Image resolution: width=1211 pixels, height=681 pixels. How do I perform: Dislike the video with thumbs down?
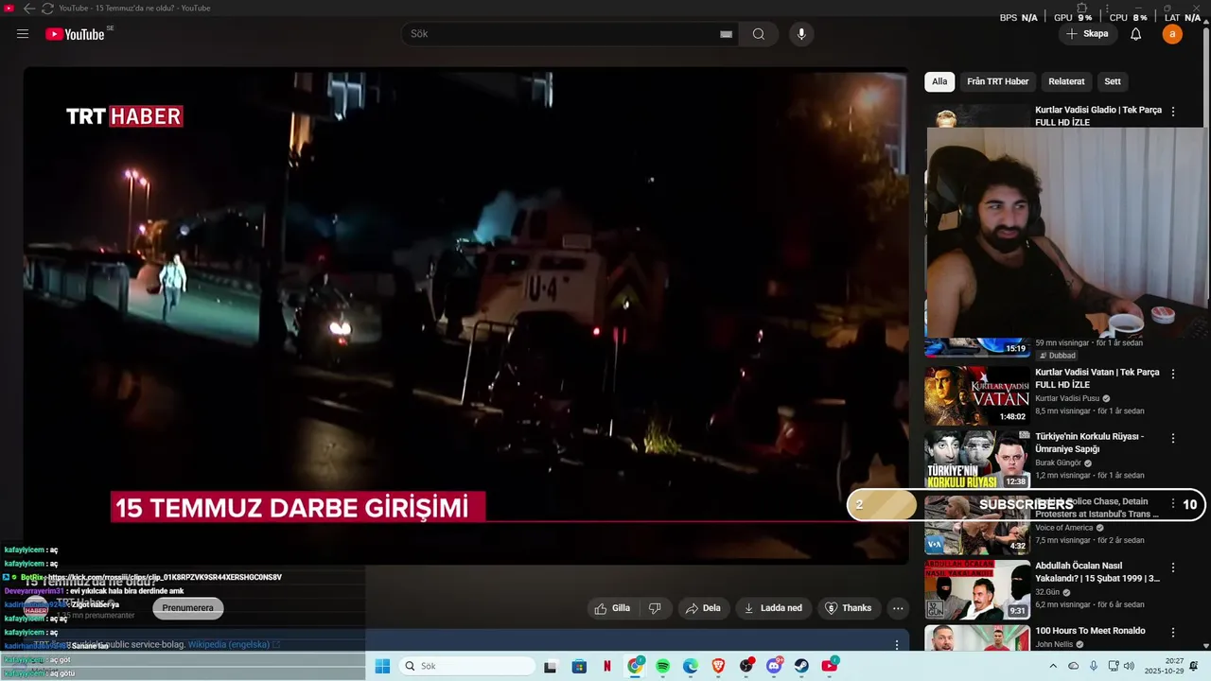tap(655, 608)
